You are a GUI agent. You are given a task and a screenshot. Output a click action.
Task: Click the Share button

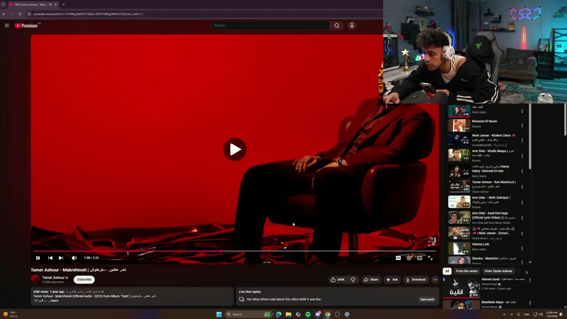pyautogui.click(x=371, y=280)
